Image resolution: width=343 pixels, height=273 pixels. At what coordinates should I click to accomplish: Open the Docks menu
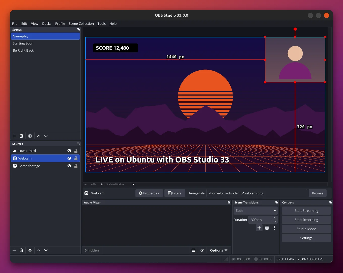[x=47, y=24]
